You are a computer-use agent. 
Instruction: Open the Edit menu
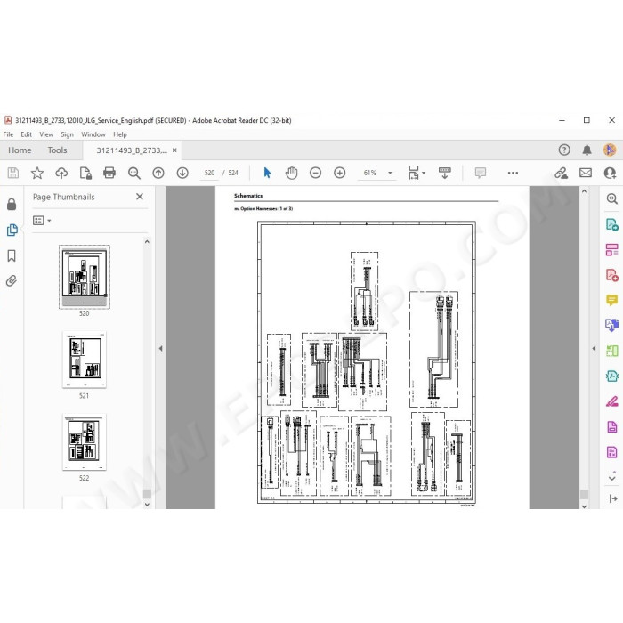point(26,134)
